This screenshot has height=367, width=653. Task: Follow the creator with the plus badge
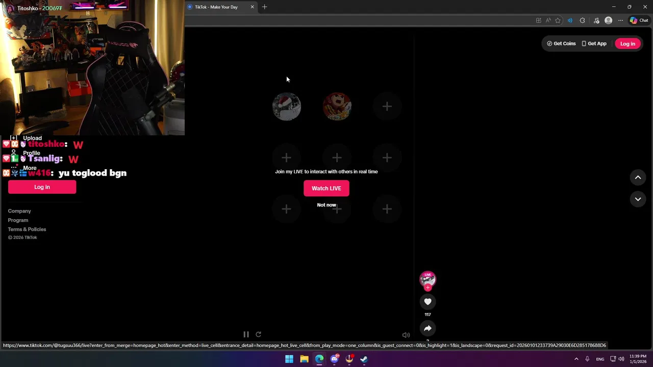coord(428,287)
